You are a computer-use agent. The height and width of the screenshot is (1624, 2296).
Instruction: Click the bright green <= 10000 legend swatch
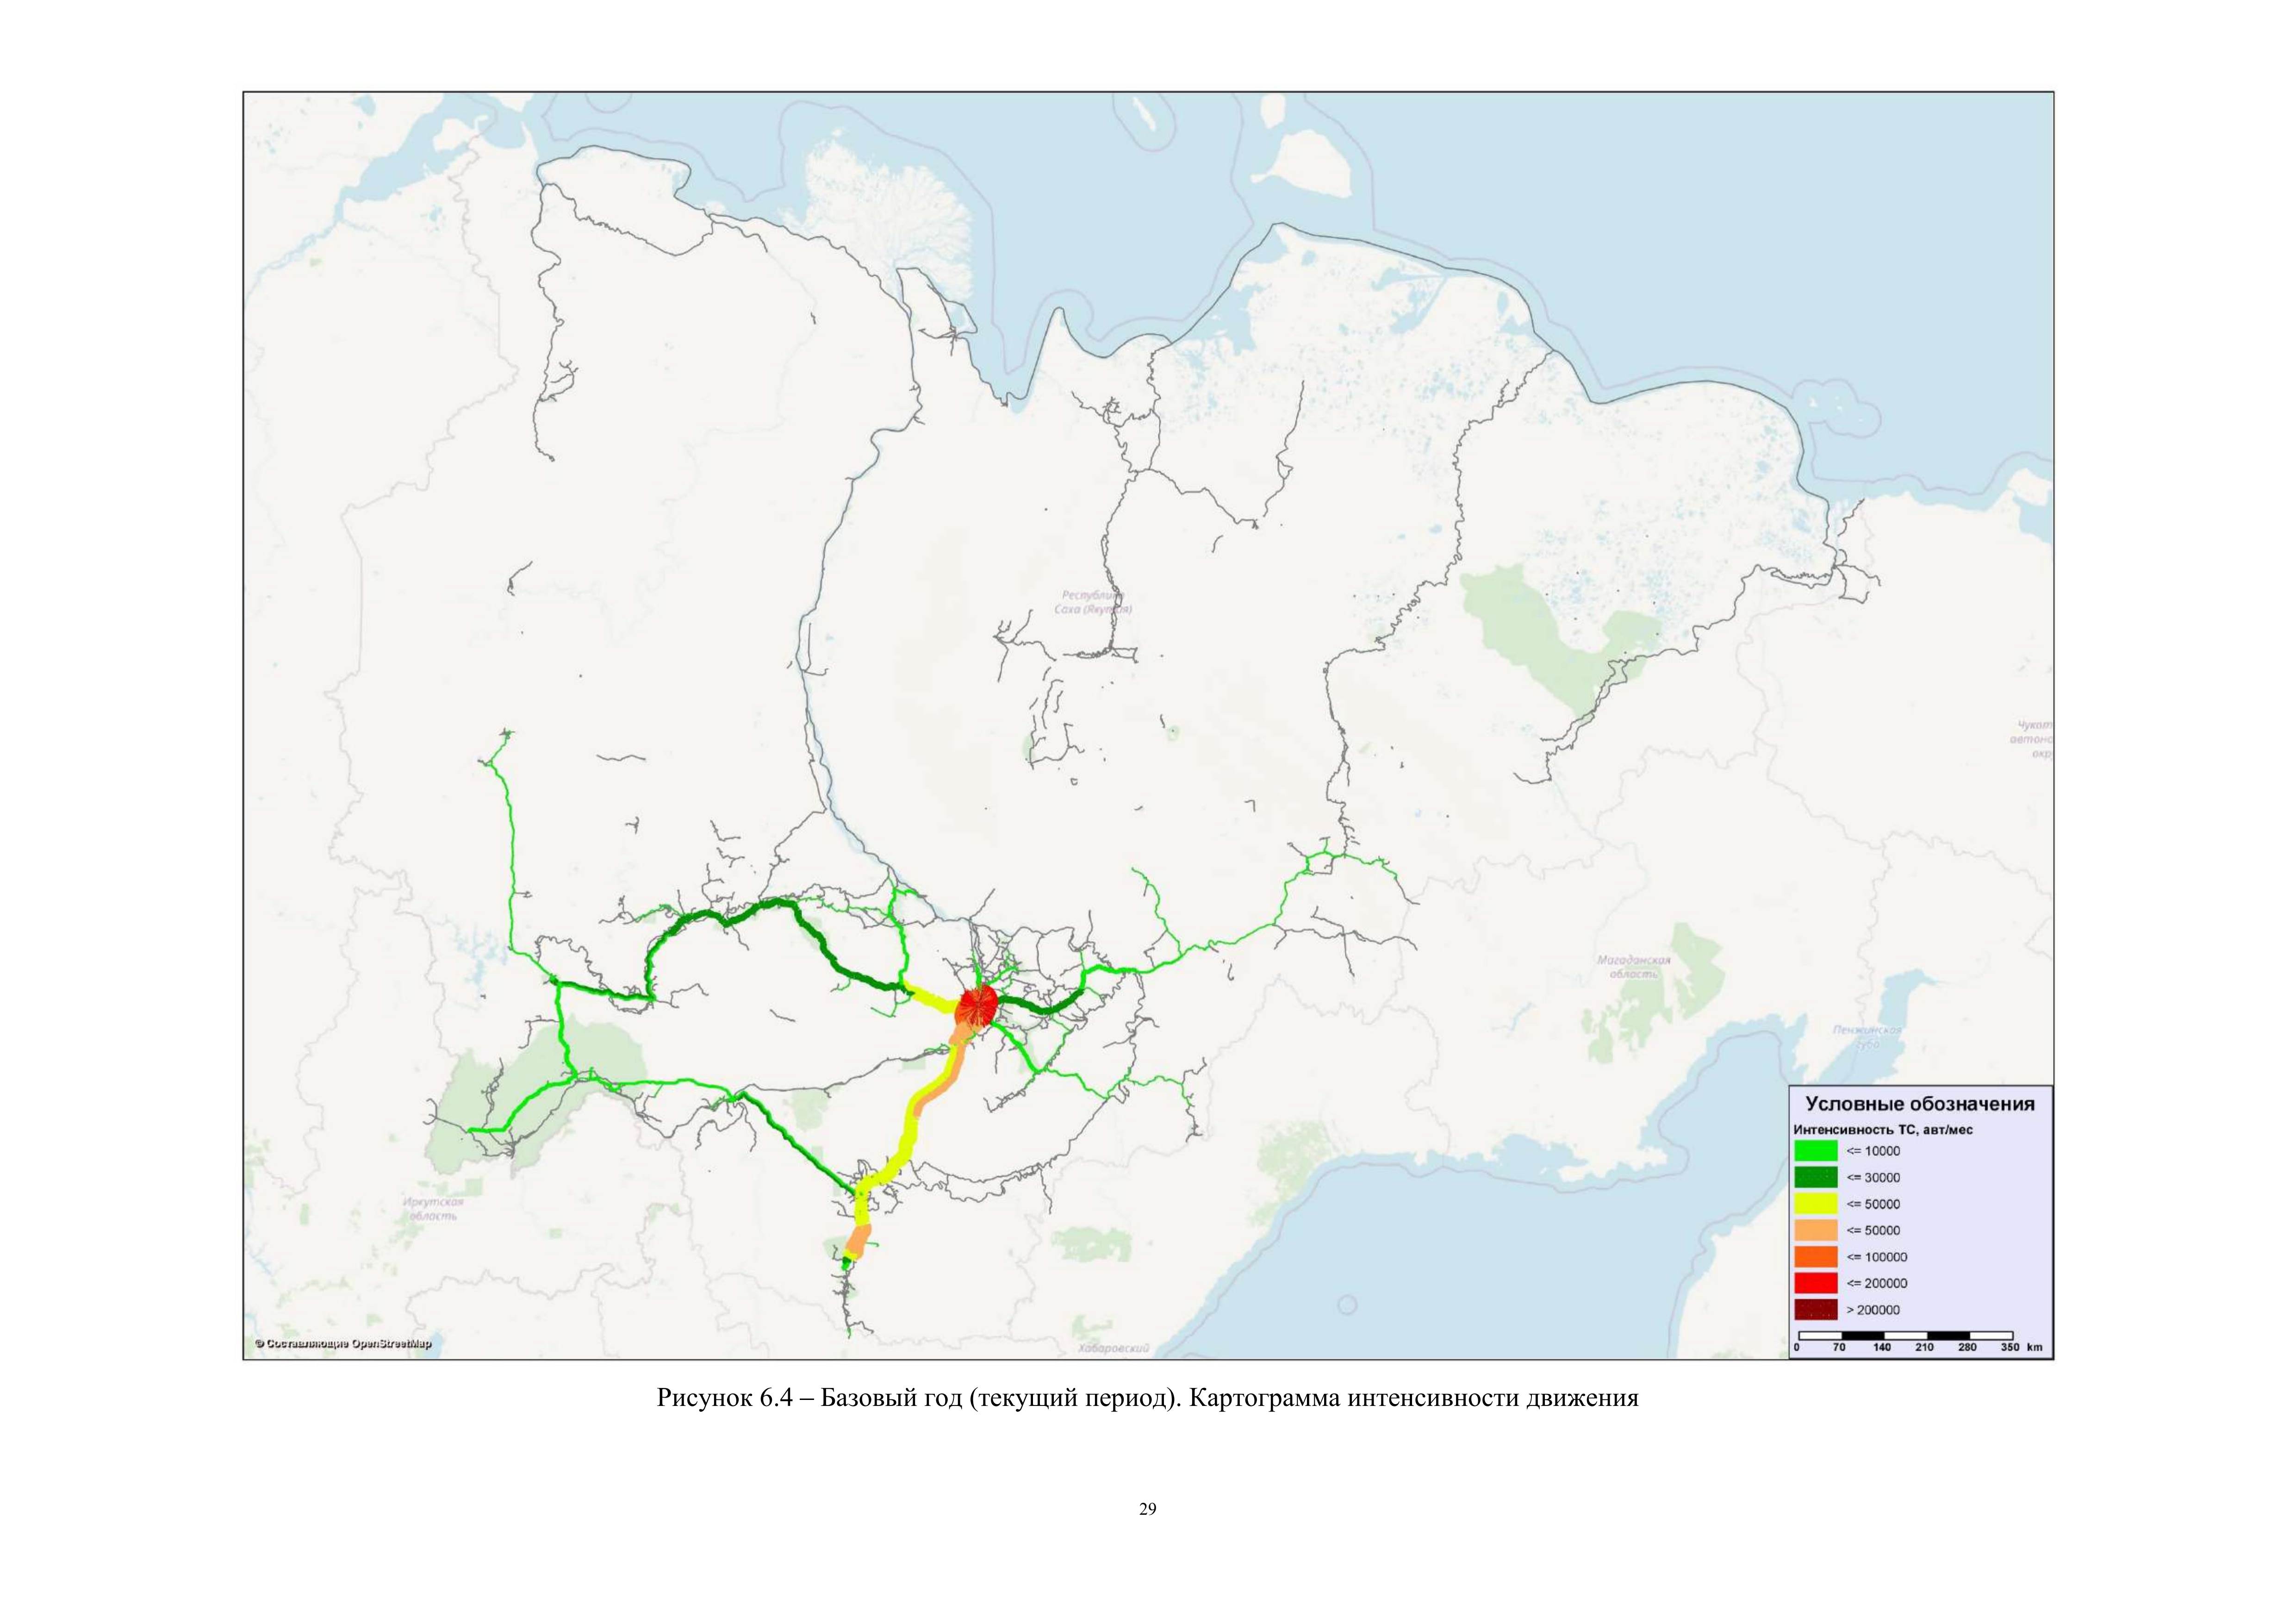(1816, 1151)
